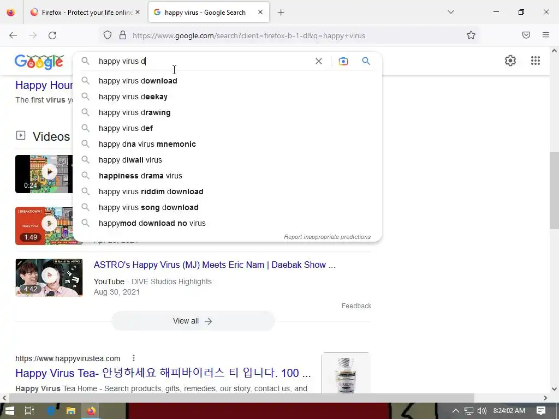Search by image with the camera icon
Image resolution: width=559 pixels, height=419 pixels.
pyautogui.click(x=343, y=61)
